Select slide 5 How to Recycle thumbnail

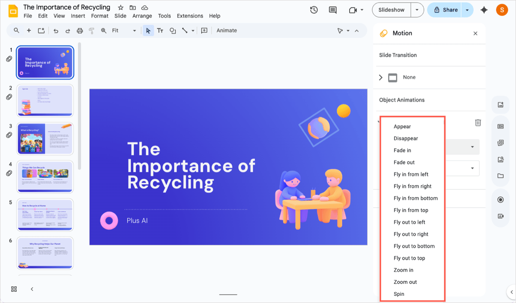coord(45,215)
